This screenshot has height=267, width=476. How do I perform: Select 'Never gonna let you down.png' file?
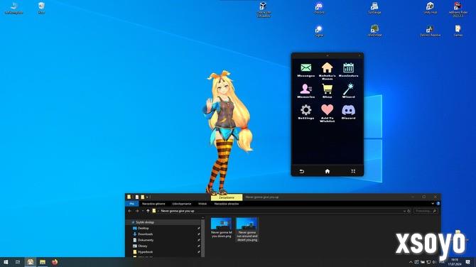pos(221,228)
